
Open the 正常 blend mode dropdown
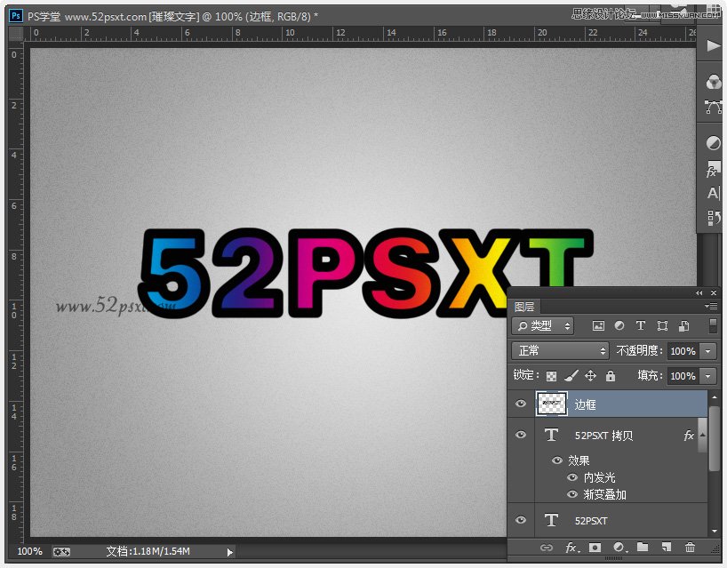(x=560, y=351)
